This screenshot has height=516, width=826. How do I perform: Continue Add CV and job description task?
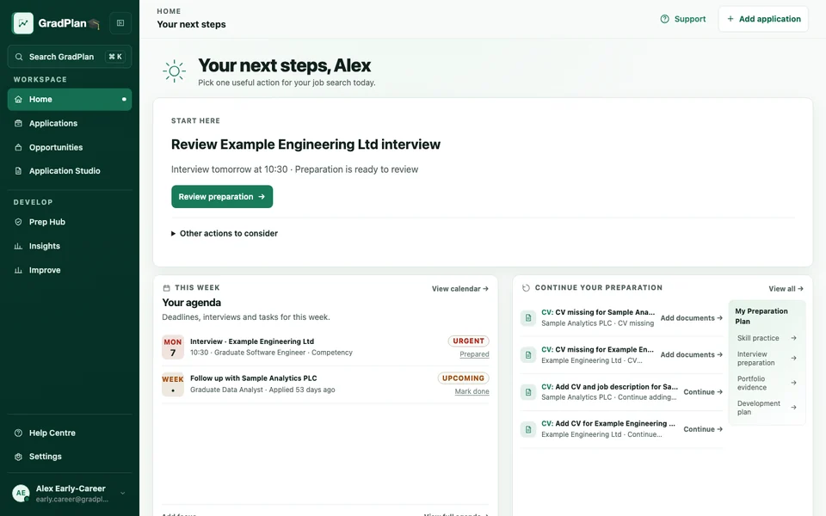pos(703,392)
